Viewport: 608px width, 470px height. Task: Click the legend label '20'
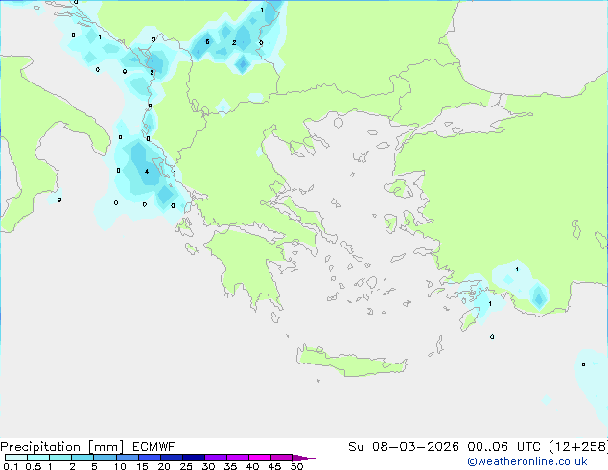(164, 466)
